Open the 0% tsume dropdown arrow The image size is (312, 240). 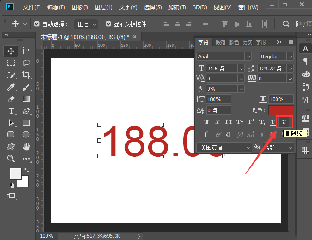(241, 89)
